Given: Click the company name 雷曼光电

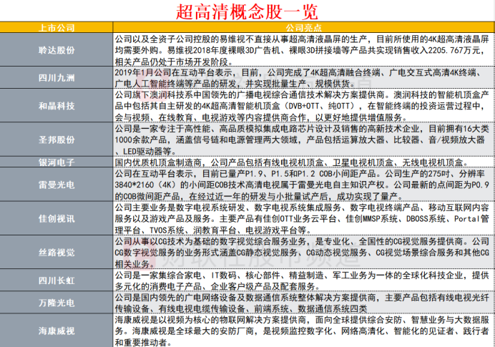Looking at the screenshot, I should coord(57,185).
